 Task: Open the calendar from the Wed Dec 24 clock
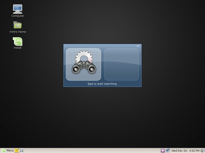pos(185,150)
